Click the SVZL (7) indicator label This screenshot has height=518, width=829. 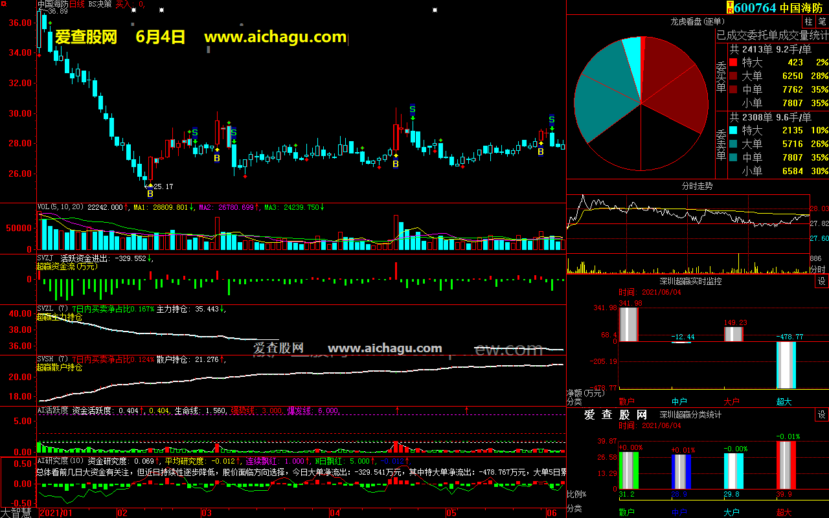(53, 309)
